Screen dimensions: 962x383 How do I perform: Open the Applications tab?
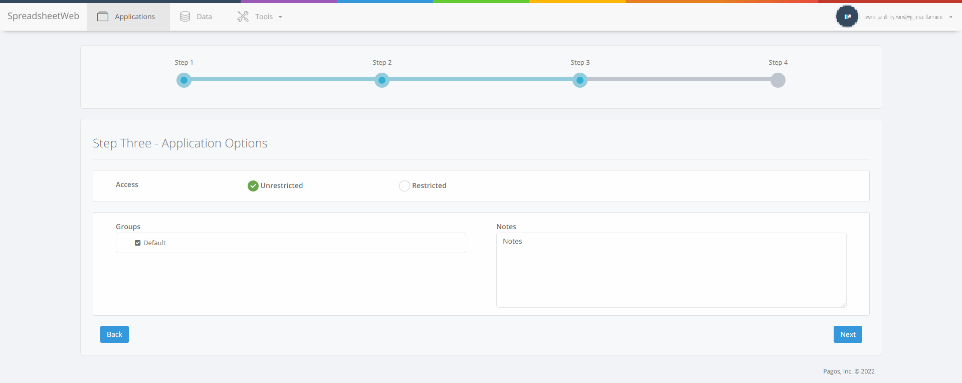click(x=128, y=17)
